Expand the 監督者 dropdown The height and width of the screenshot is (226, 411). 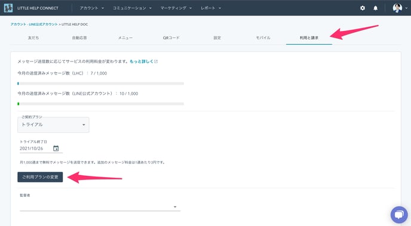100,207
